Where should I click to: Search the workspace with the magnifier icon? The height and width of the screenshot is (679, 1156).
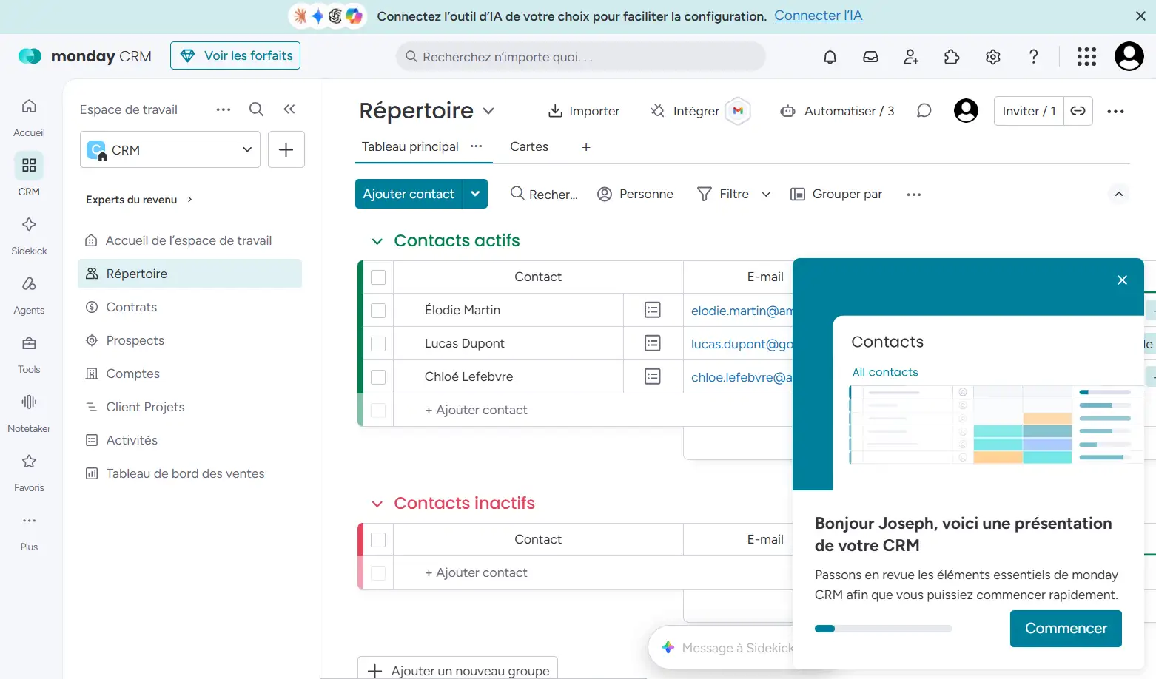257,109
